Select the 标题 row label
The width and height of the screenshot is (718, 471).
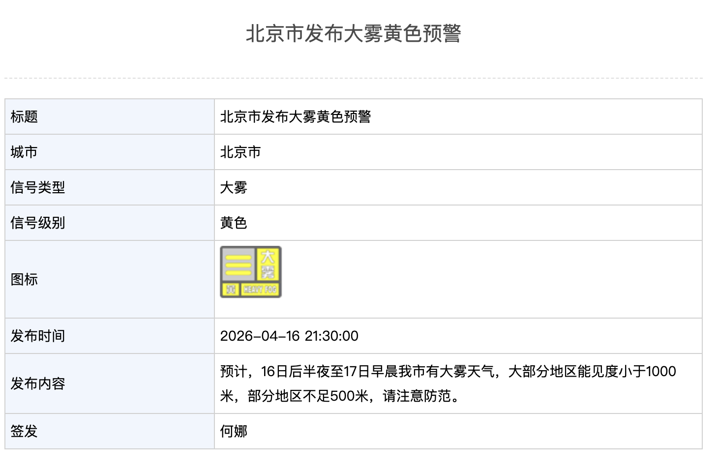point(24,117)
